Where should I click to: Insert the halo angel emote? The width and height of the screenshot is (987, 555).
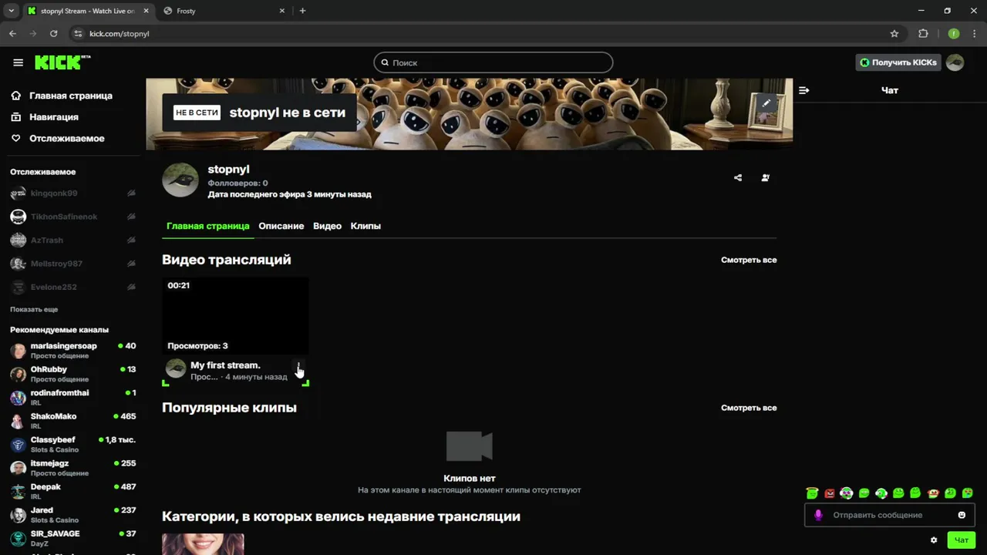point(812,493)
